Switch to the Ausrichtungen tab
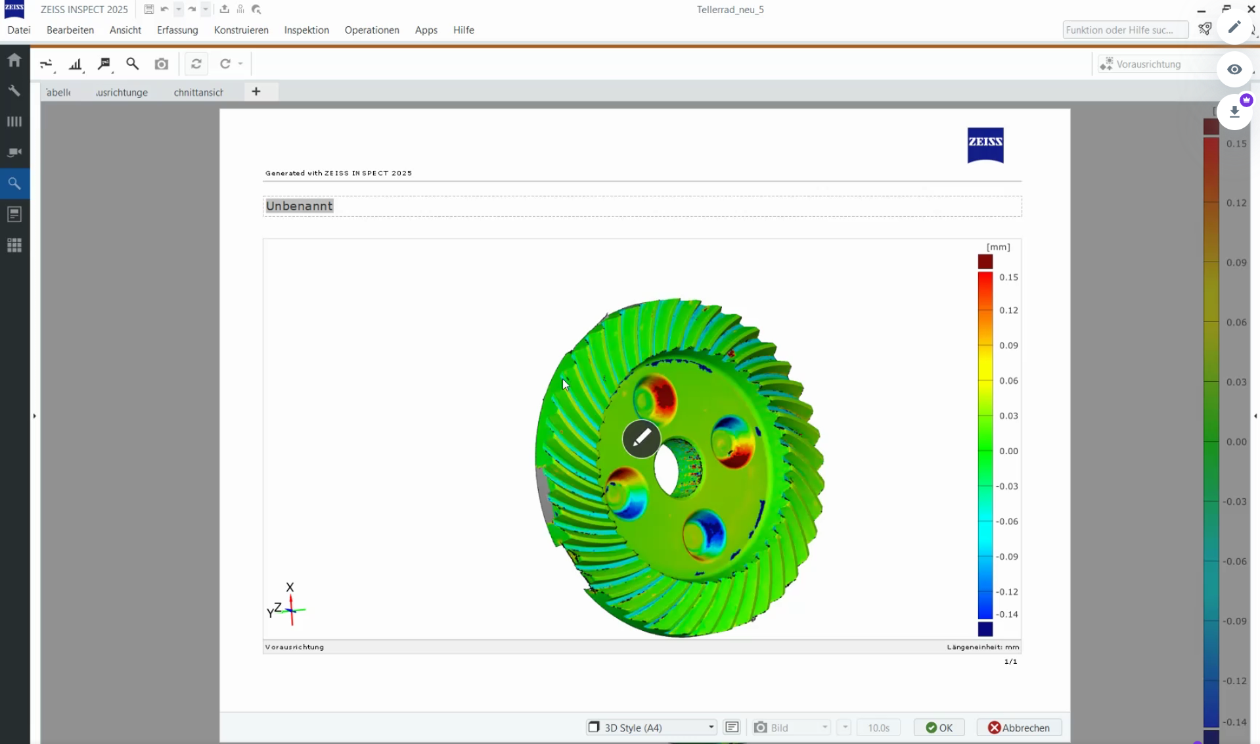 [122, 92]
